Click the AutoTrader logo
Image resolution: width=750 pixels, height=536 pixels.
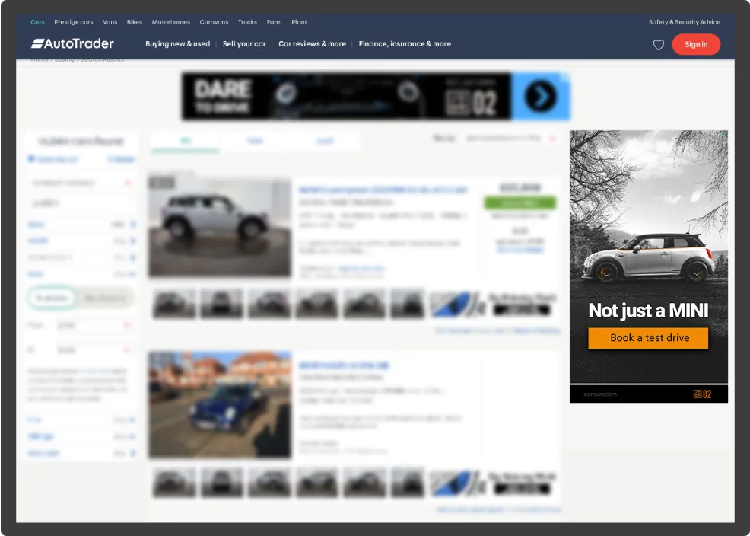point(72,43)
